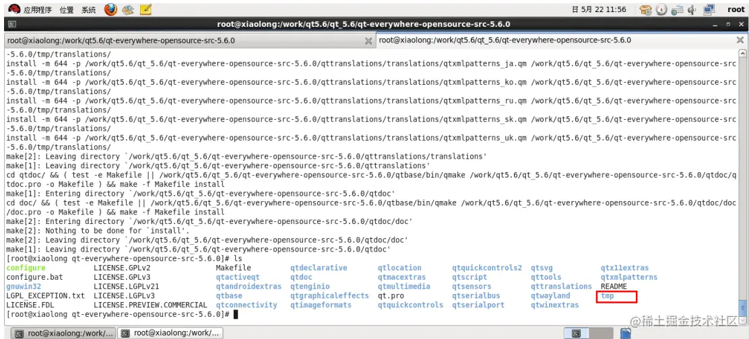The image size is (749, 339).
Task: Click LICENSE.LGPLv21 file name
Action: (126, 287)
